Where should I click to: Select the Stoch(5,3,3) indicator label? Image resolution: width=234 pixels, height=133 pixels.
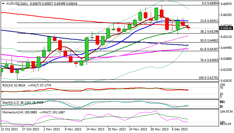[x=22, y=102]
